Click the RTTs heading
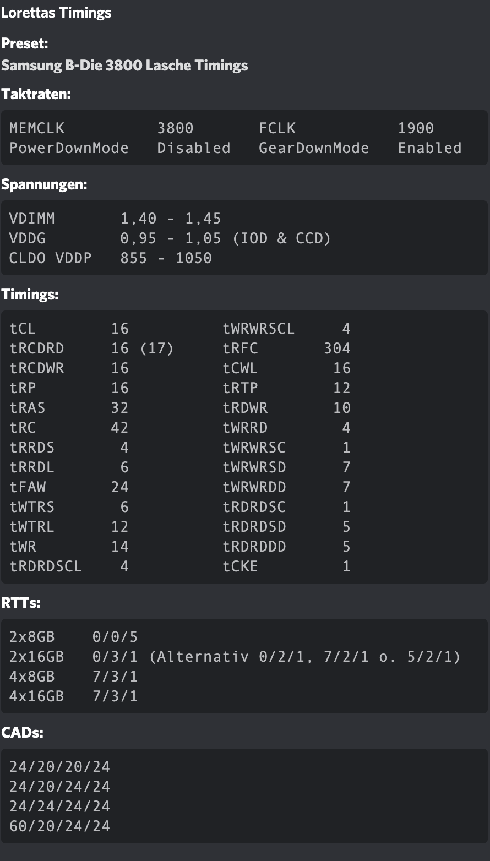 21,603
